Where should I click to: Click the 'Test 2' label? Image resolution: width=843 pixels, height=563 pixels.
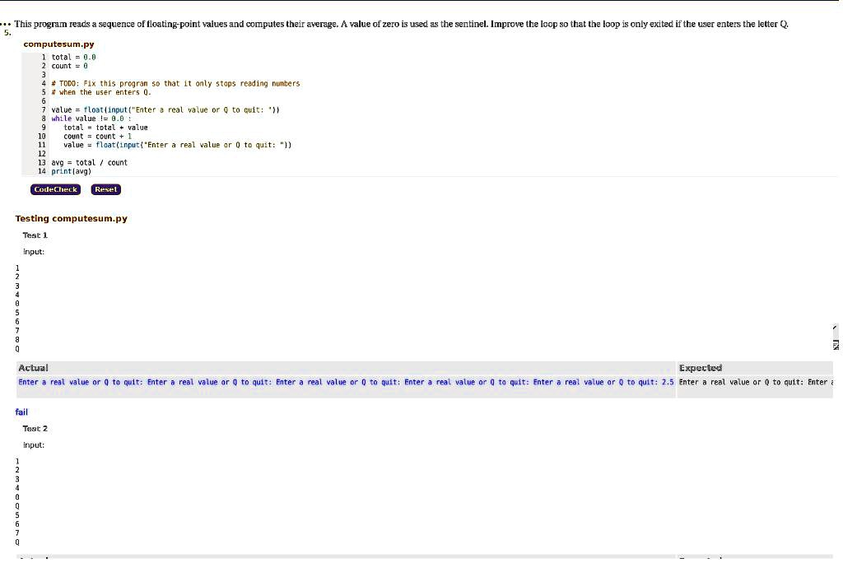coord(35,428)
